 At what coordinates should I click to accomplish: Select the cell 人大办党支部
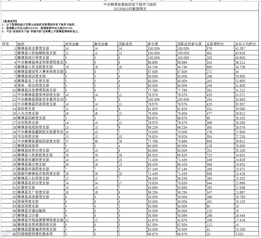click(x=41, y=113)
